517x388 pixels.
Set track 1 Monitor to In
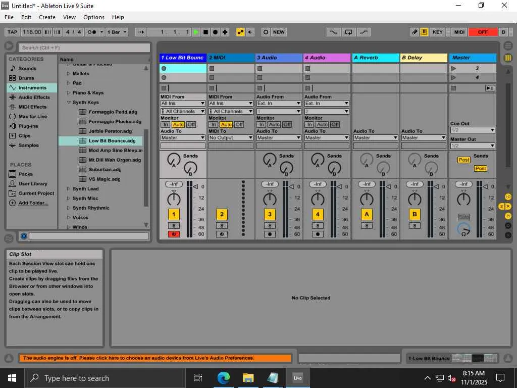coord(166,124)
